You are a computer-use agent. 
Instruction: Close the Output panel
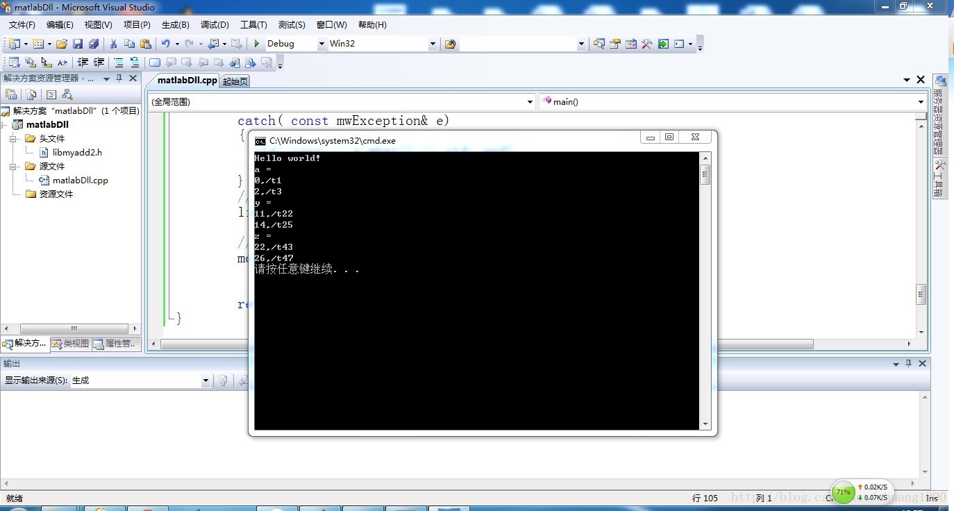pyautogui.click(x=923, y=364)
